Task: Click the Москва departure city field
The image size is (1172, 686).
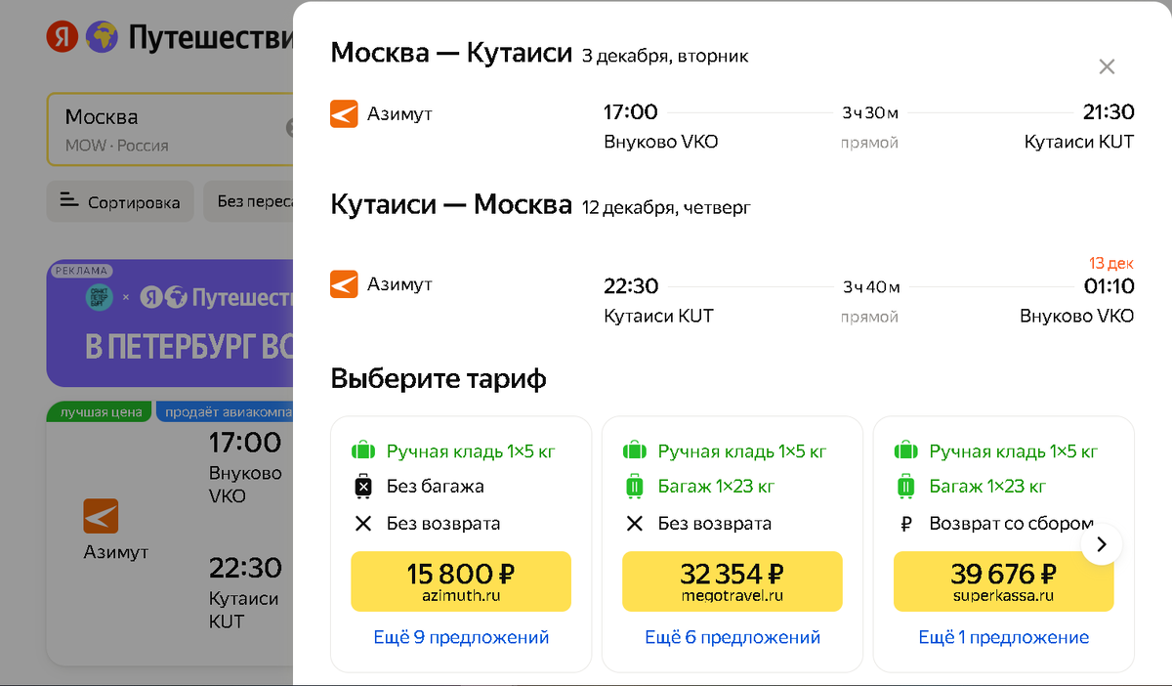Action: (x=146, y=128)
